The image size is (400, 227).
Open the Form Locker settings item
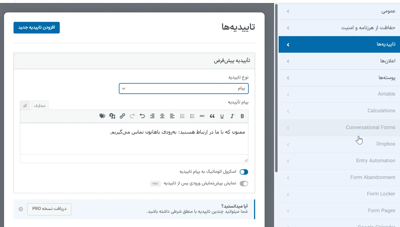pos(339,194)
